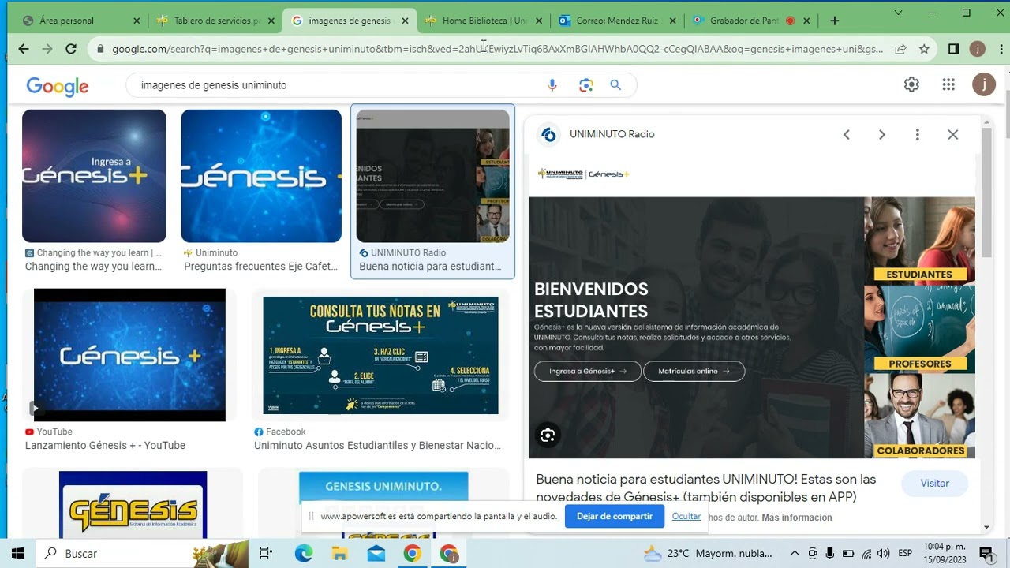Open Mail app from taskbar
This screenshot has width=1010, height=568.
[376, 554]
